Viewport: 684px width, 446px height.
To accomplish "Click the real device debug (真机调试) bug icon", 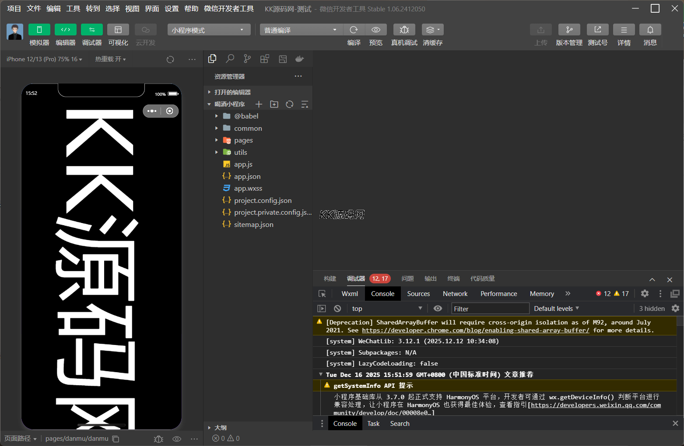I will pos(404,30).
